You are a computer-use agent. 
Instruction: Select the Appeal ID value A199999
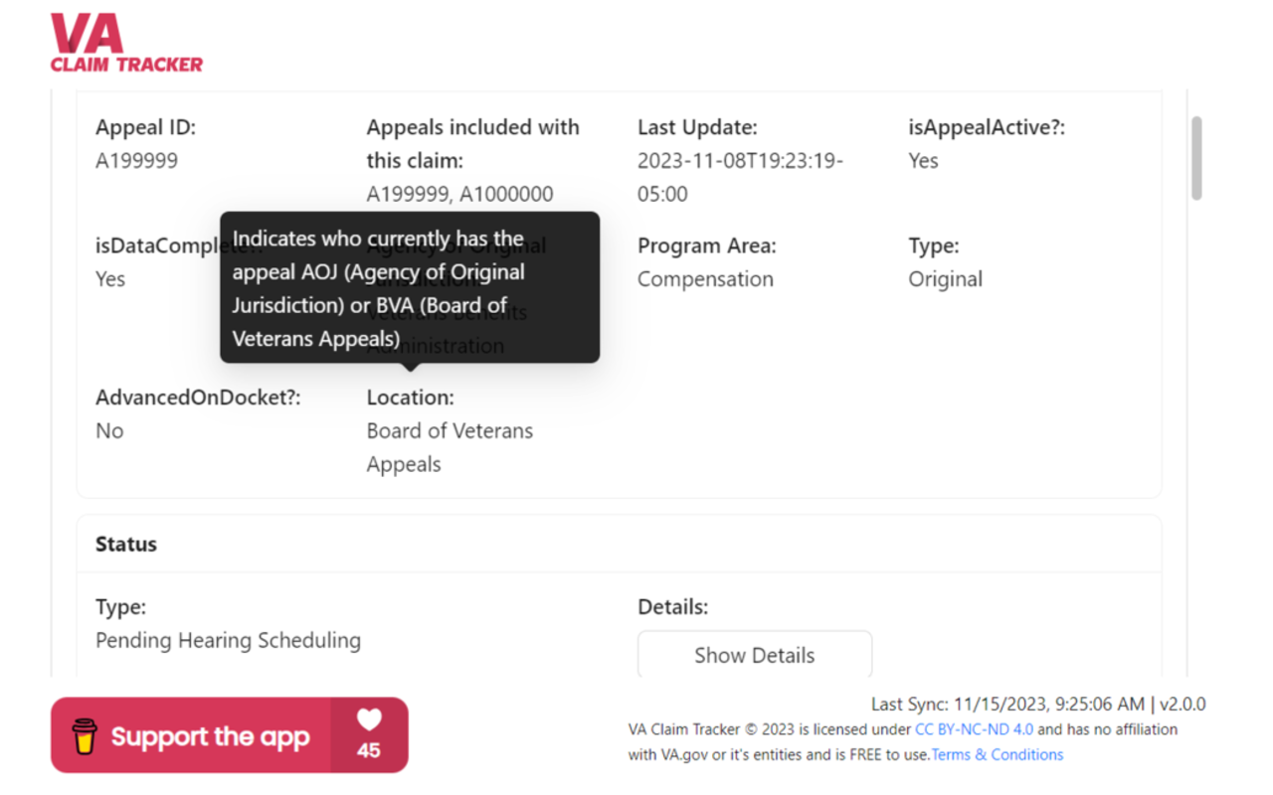[136, 160]
